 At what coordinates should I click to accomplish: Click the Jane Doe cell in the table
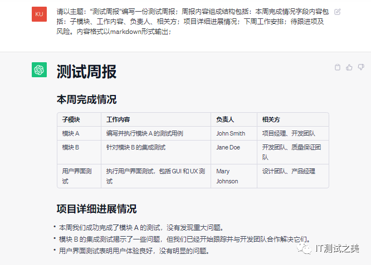[x=228, y=147]
